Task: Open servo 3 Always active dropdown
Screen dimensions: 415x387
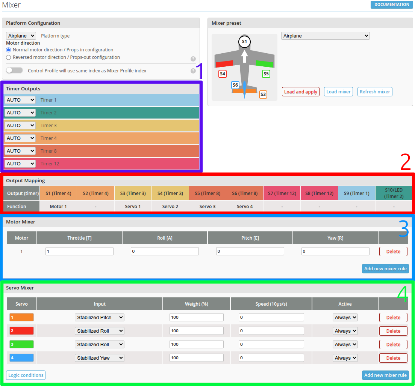Action: tap(345, 345)
